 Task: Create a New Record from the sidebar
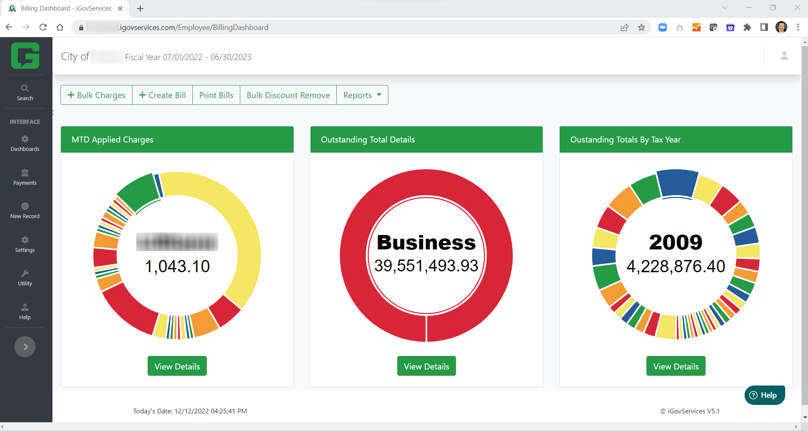coord(25,210)
